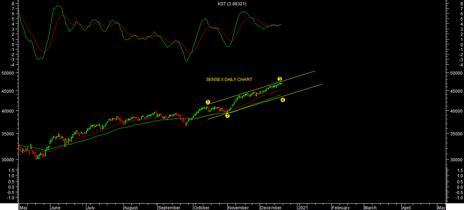The image size is (464, 210).
Task: Select the SENSEX DAILY CHART text label
Action: click(229, 80)
